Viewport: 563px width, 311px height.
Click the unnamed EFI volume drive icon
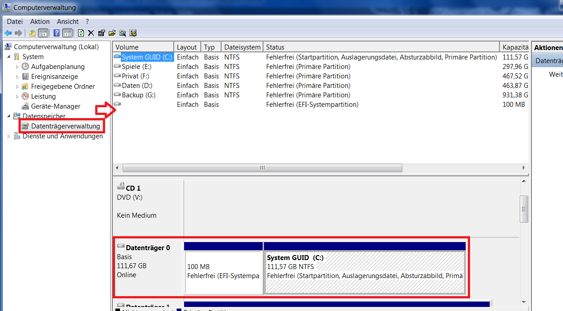(x=117, y=104)
